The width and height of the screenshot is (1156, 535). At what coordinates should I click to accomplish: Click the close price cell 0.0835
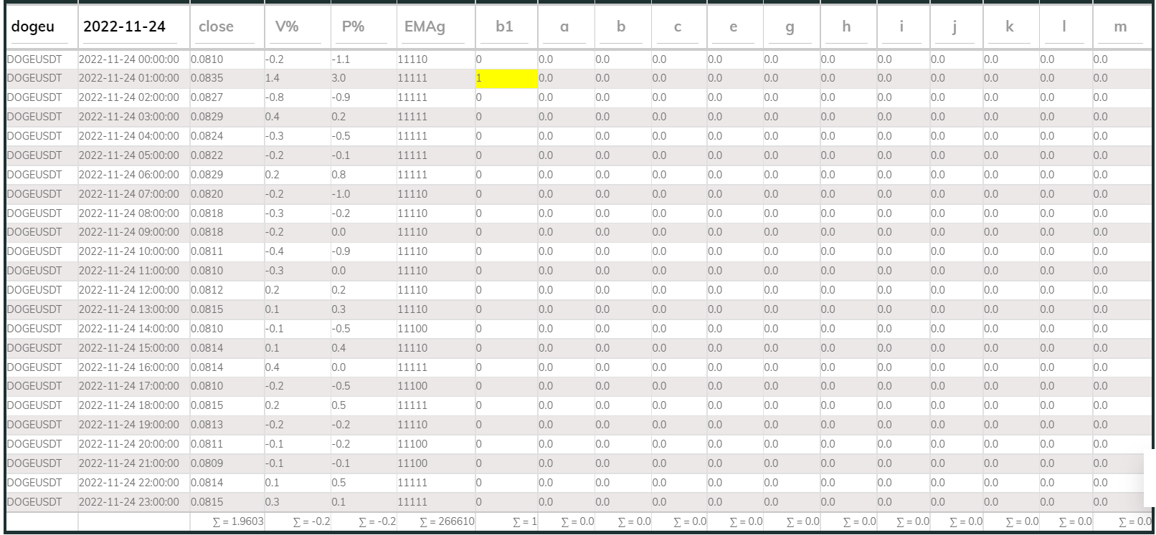click(x=207, y=78)
